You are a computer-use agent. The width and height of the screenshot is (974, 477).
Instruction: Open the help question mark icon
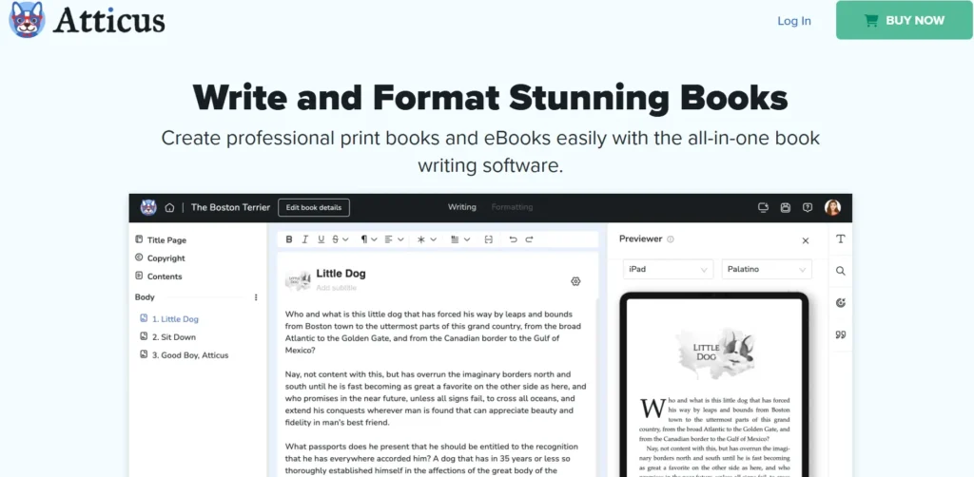(808, 207)
